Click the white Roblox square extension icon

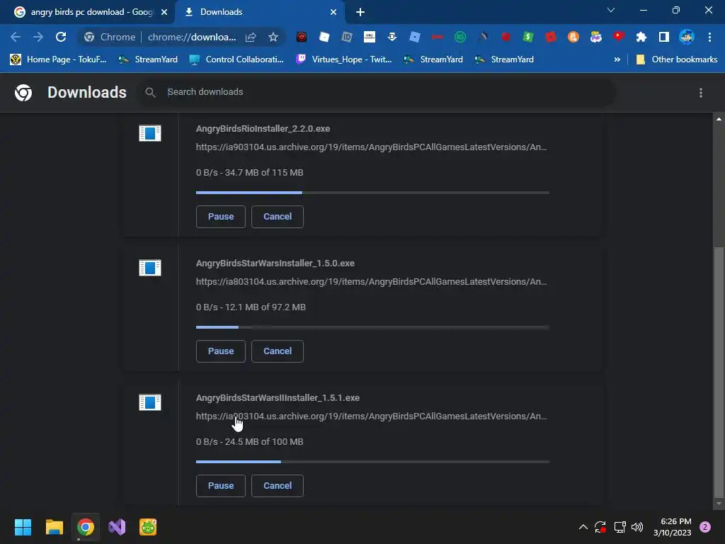tap(324, 37)
